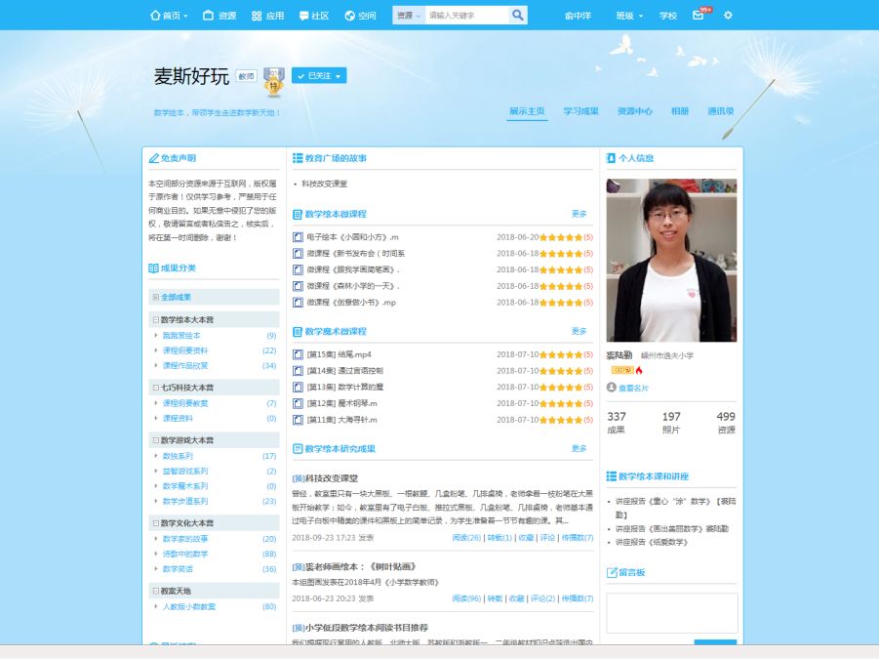The width and height of the screenshot is (879, 659).
Task: Collapse the 七巧科技大本营 category
Action: pyautogui.click(x=155, y=388)
